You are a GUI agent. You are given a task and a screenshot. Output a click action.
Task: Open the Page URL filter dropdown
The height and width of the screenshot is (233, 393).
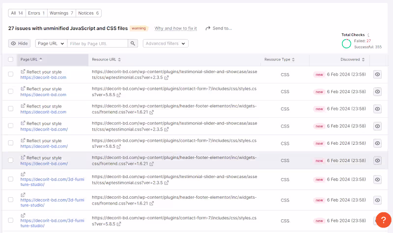click(x=50, y=44)
